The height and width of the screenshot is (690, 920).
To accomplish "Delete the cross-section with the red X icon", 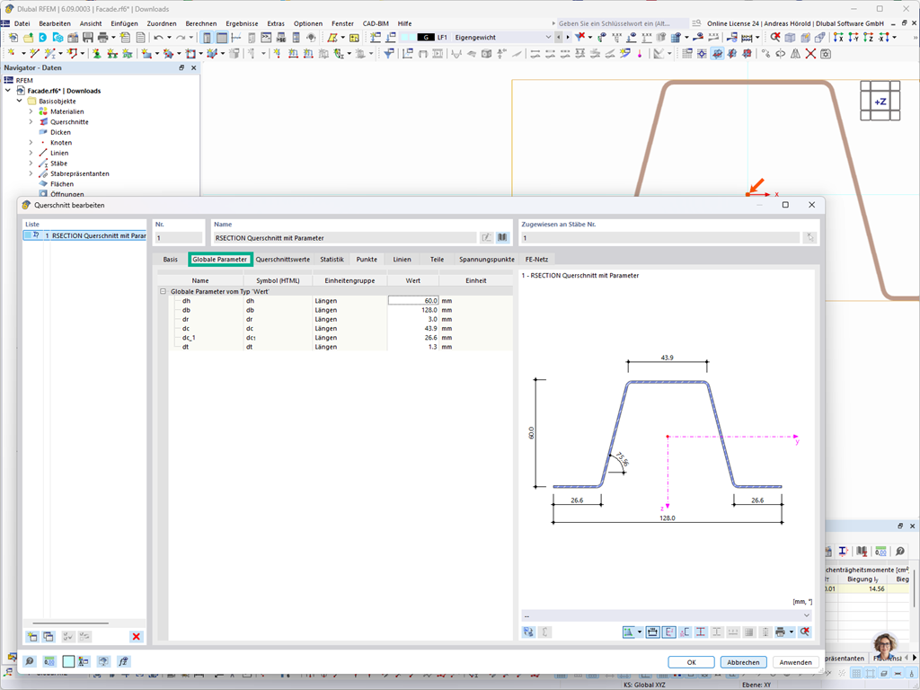I will point(137,636).
